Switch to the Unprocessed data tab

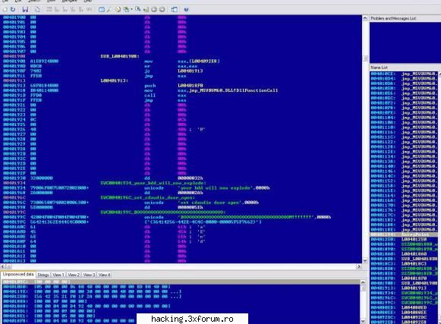18,274
